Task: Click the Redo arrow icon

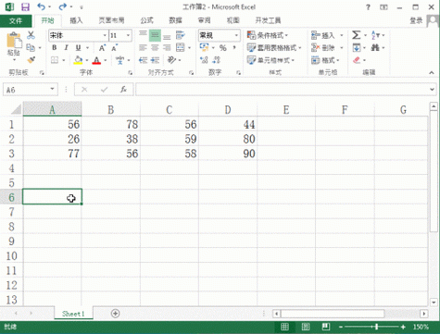Action: [x=63, y=6]
